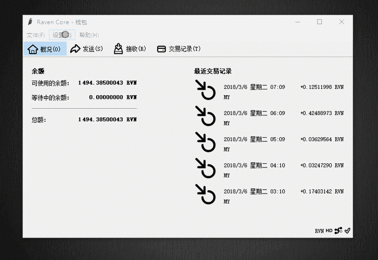Go to the 发送(S) send tab

tap(87, 49)
